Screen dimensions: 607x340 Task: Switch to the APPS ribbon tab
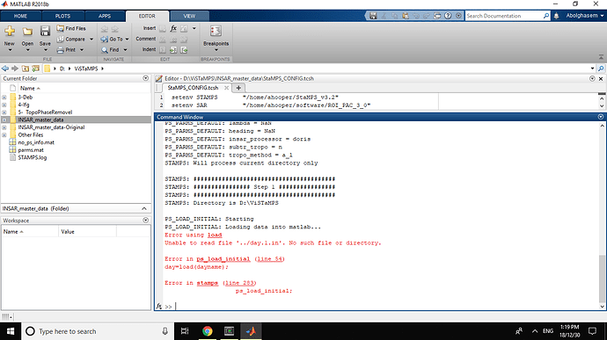click(x=105, y=16)
